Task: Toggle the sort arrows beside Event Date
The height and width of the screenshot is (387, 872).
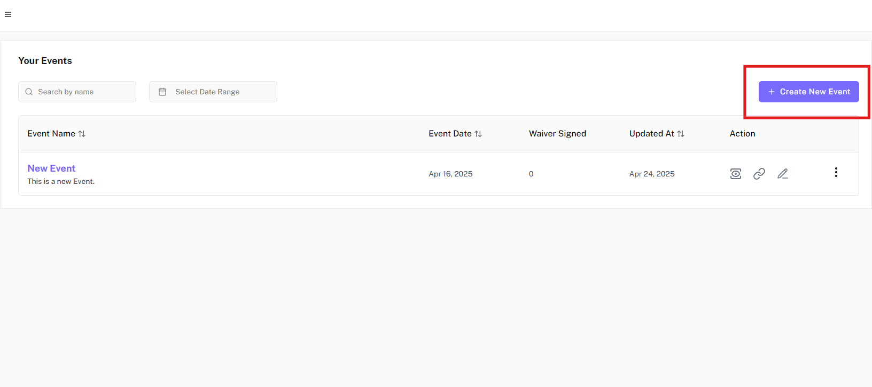Action: tap(478, 134)
